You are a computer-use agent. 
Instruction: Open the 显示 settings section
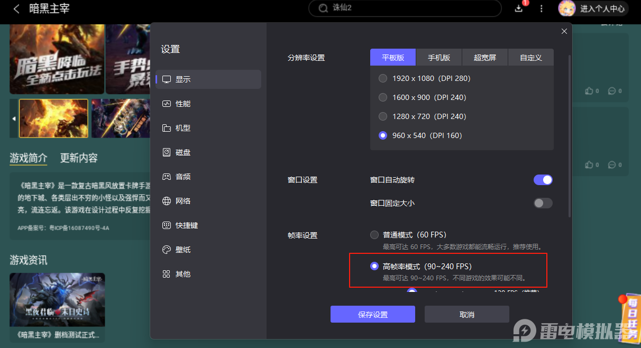208,79
